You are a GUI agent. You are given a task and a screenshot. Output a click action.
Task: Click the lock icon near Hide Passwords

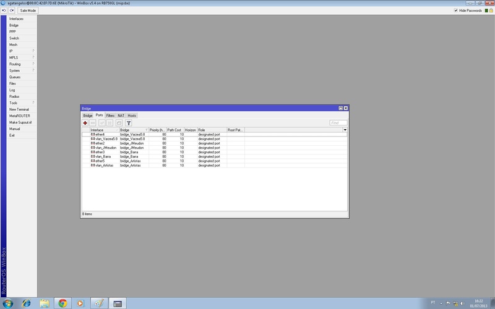[491, 11]
